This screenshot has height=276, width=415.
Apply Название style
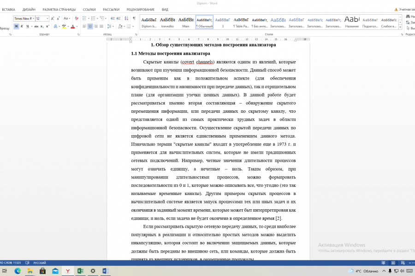pos(352,22)
